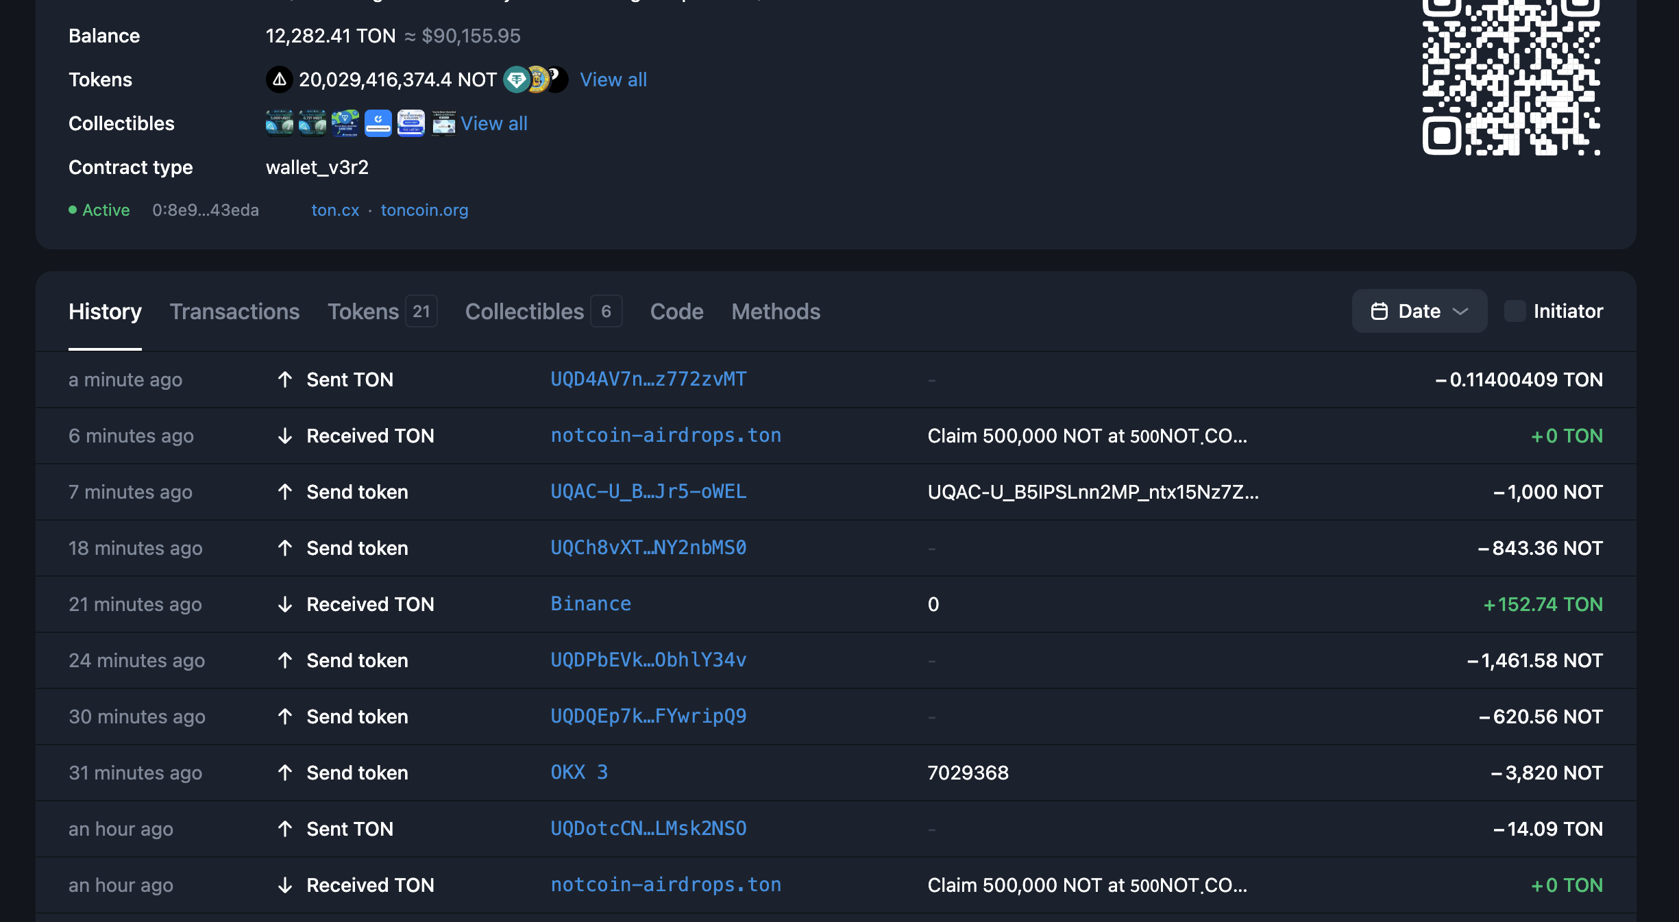Click the arrow icon on Binance row

coord(285,604)
